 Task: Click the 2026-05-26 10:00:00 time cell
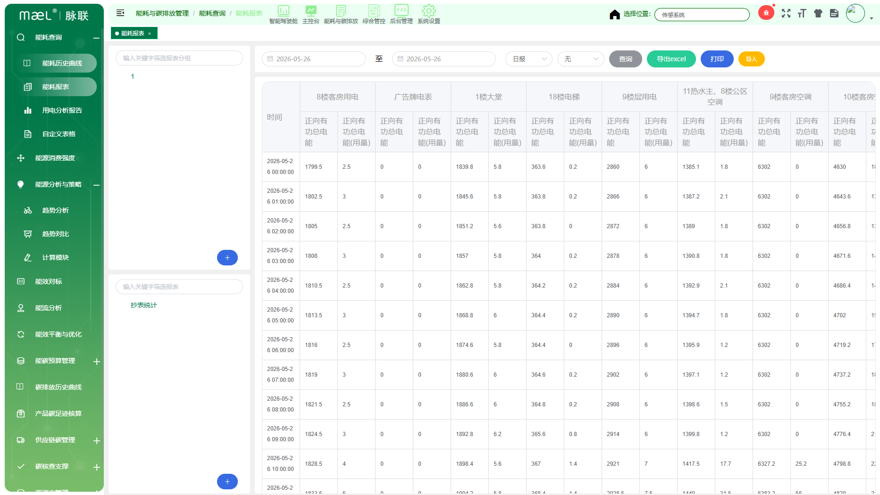(x=281, y=464)
